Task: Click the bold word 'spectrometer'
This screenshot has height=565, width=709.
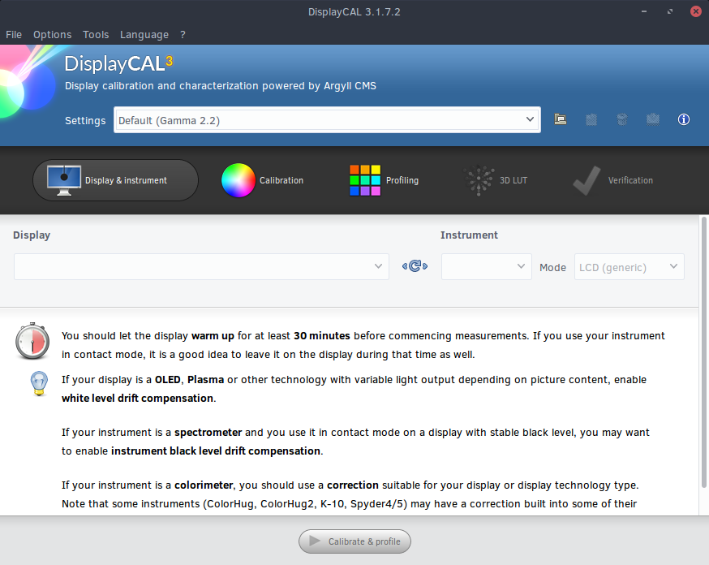Action: pyautogui.click(x=208, y=433)
